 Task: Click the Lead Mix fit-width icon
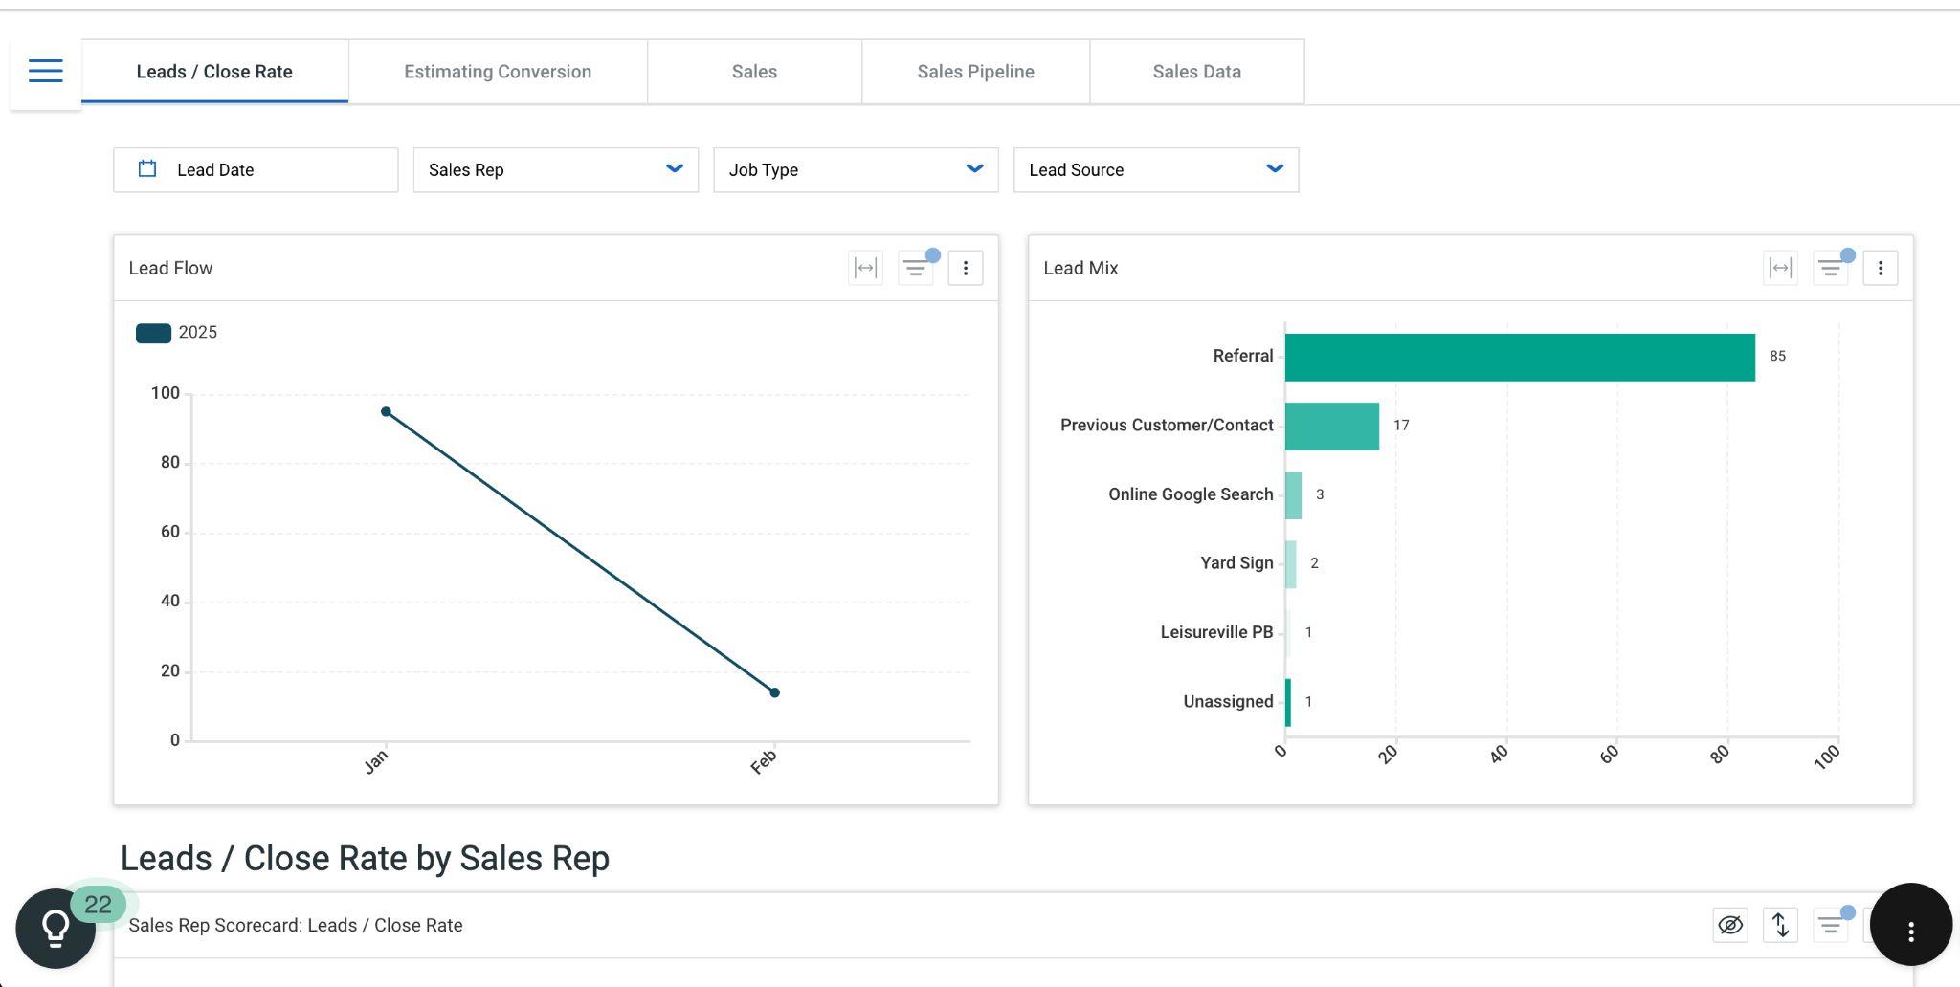click(1780, 268)
